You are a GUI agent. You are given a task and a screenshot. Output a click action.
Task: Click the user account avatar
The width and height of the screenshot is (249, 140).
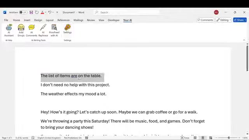point(216,12)
